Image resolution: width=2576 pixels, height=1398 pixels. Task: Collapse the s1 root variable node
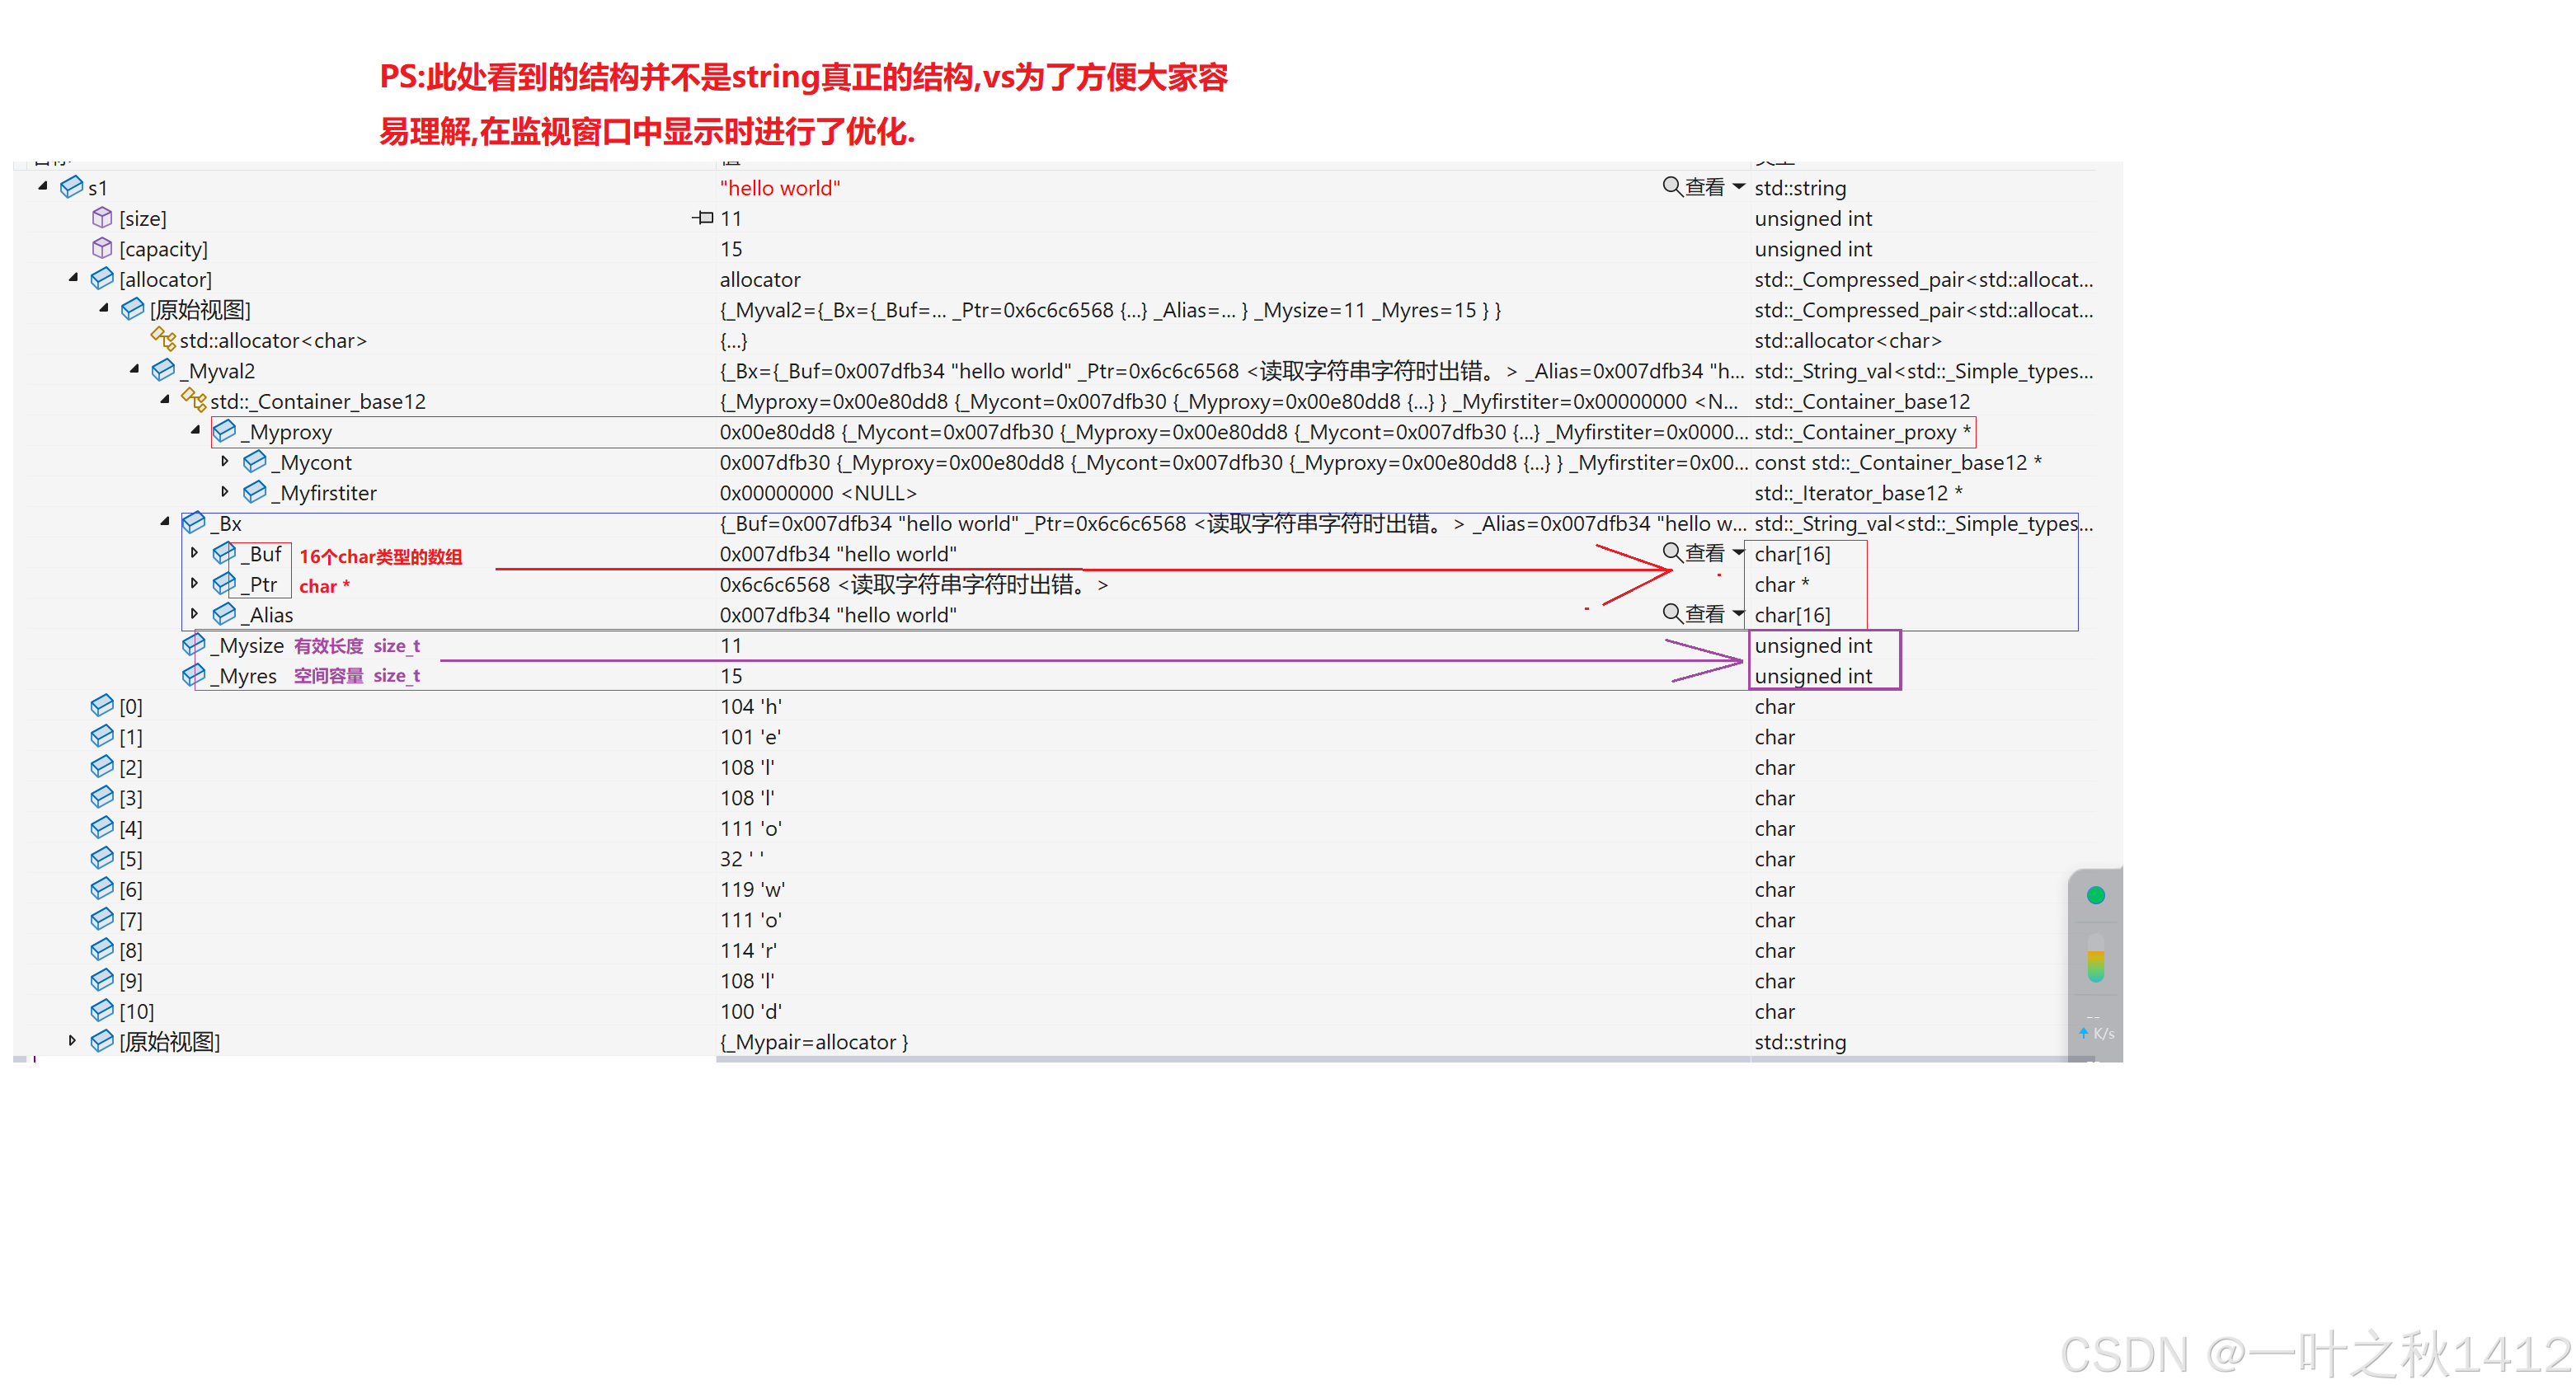[43, 186]
